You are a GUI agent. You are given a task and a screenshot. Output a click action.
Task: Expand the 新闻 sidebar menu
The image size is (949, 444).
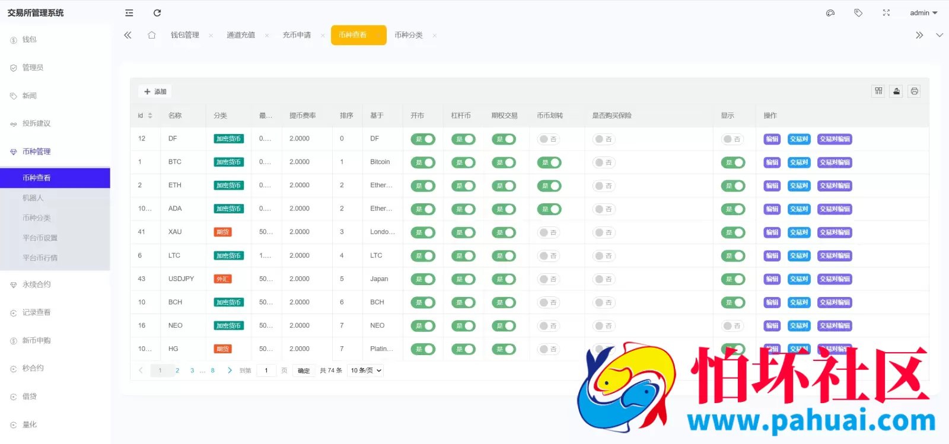55,95
